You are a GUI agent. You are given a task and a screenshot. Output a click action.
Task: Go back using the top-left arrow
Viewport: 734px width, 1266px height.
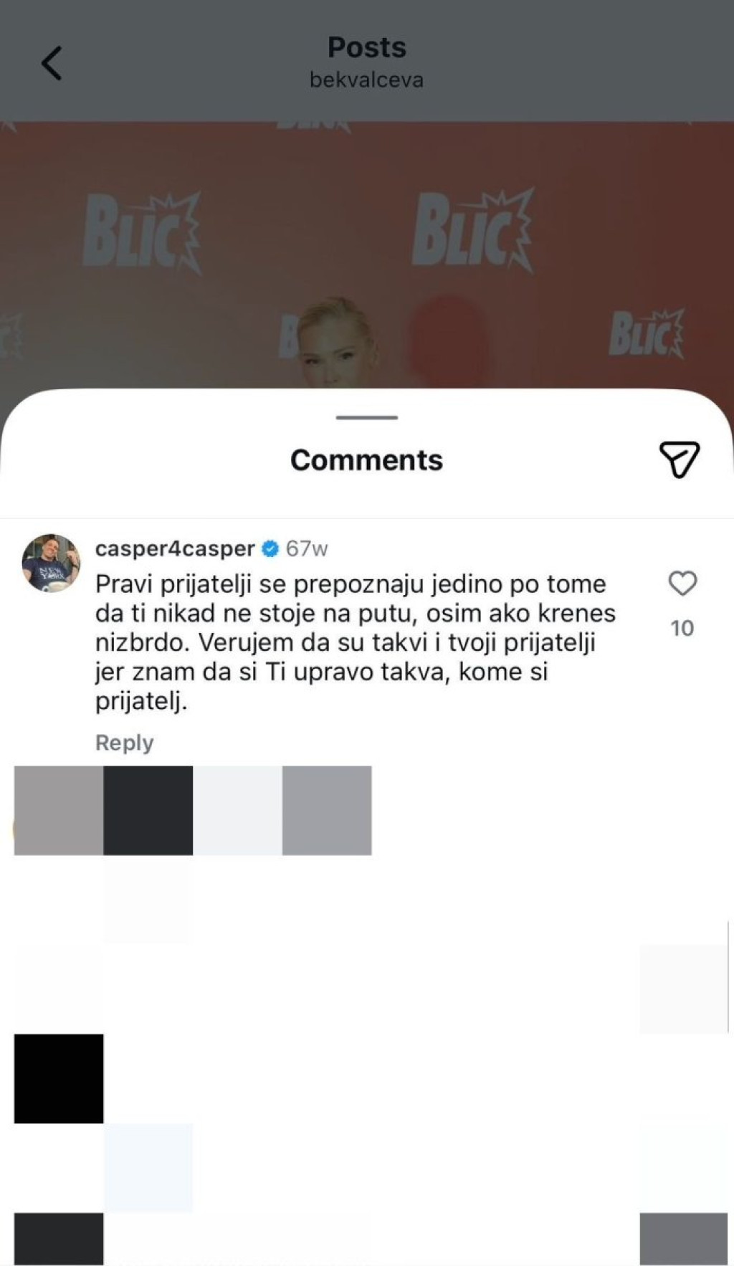pos(51,63)
